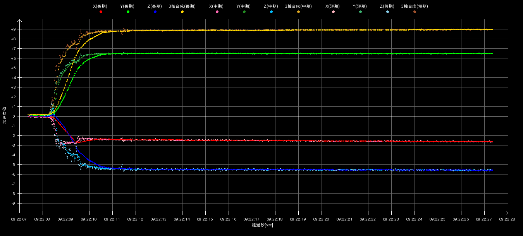Click the 加速度値 vertical axis title
This screenshot has height=236, width=523.
(5, 115)
